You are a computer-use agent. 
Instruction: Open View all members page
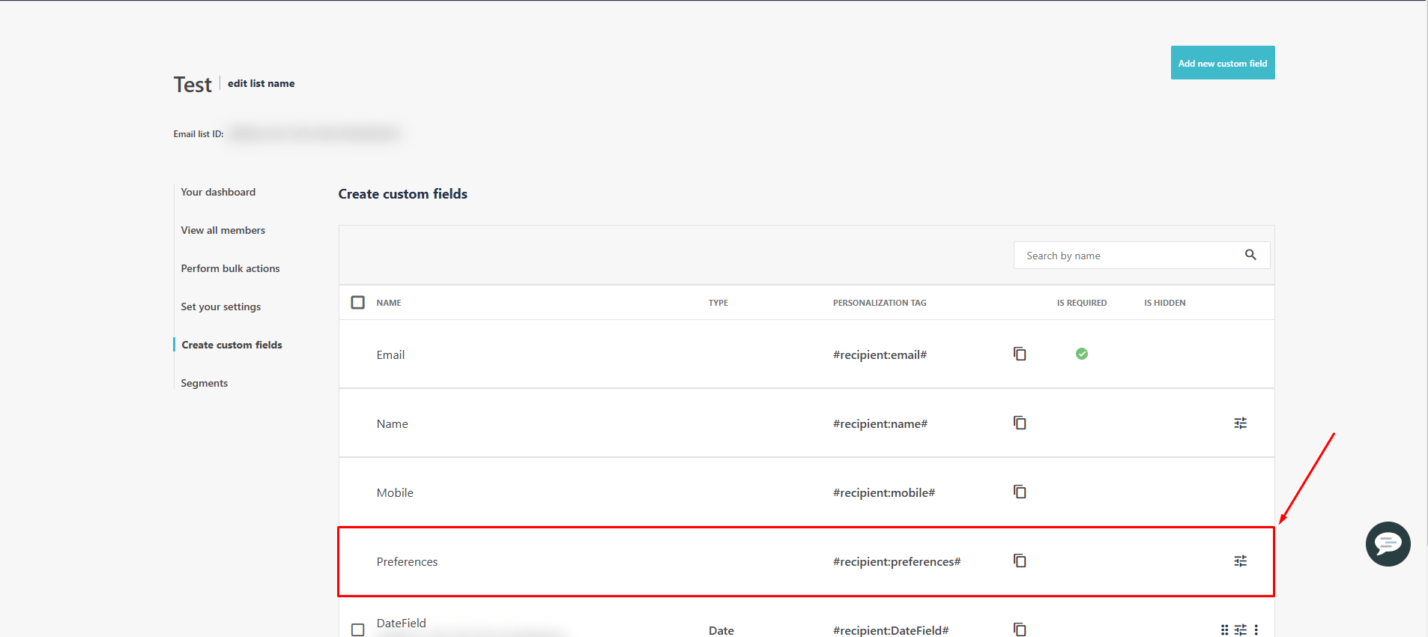pos(223,230)
